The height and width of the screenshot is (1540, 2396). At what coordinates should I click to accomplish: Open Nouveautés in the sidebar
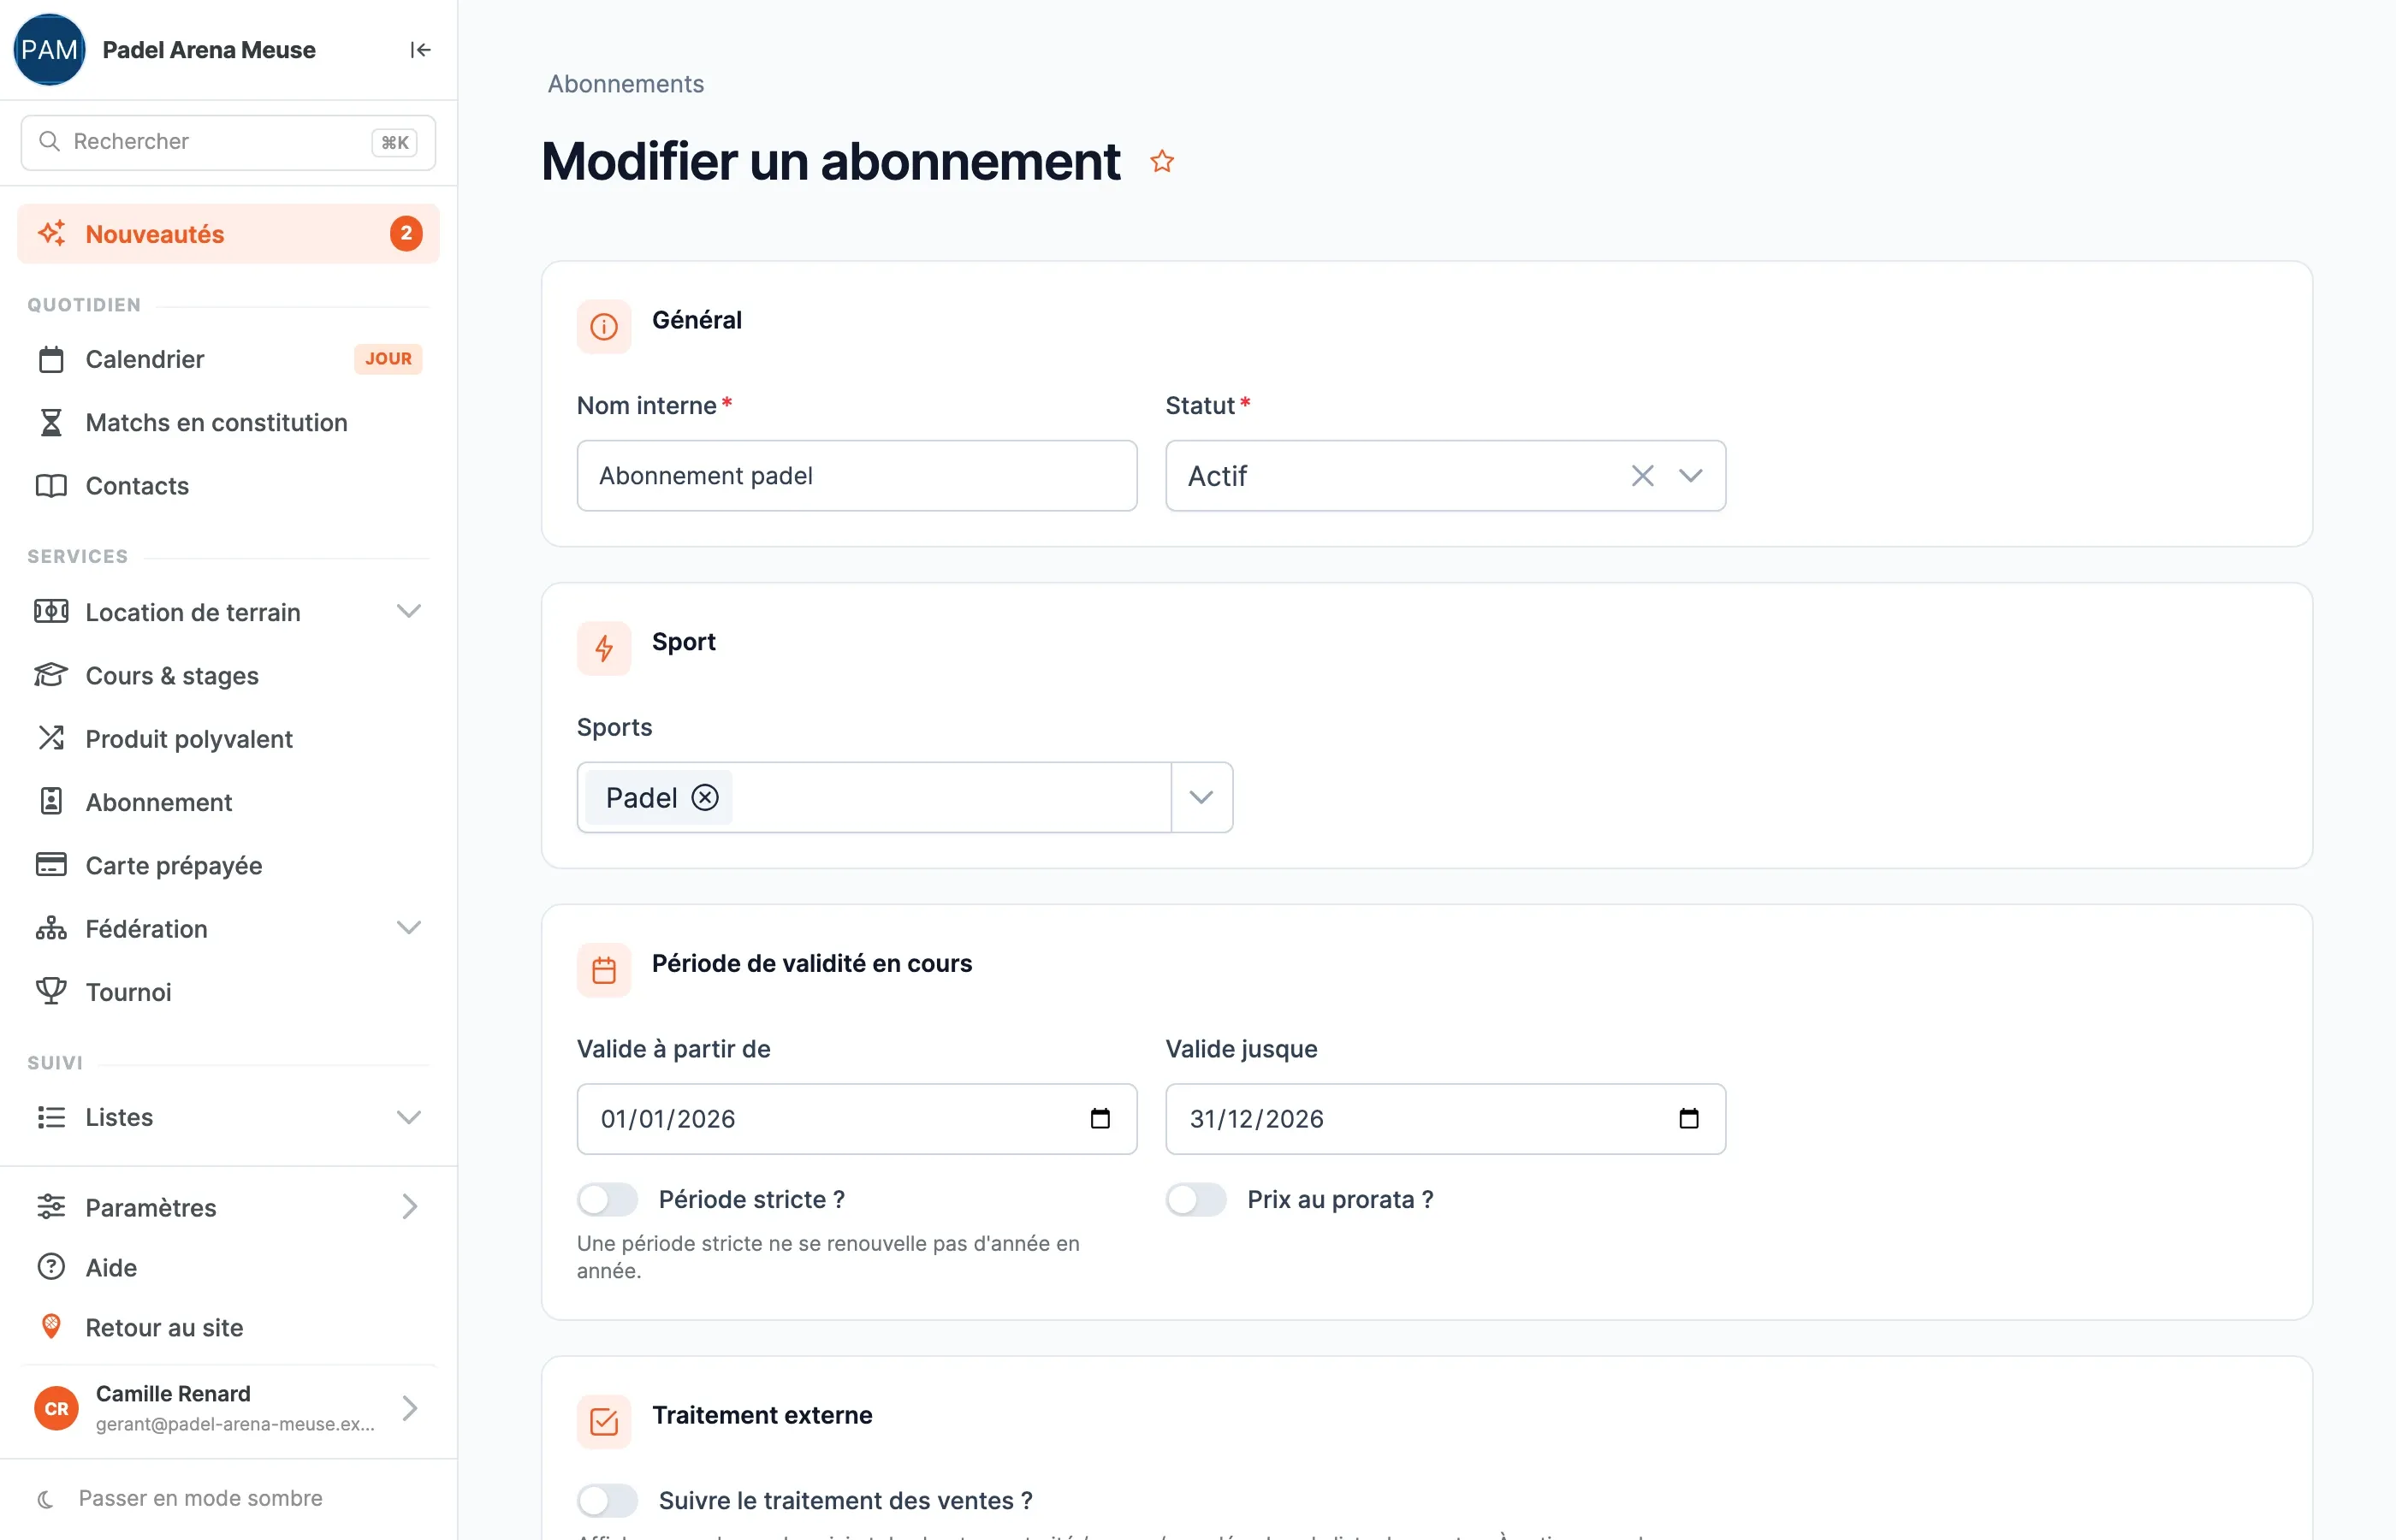(228, 234)
